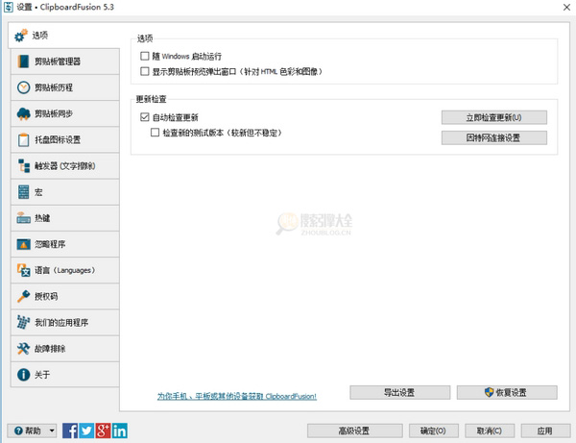Open 语言 (Languages) tab
This screenshot has height=443, width=576.
coord(65,270)
